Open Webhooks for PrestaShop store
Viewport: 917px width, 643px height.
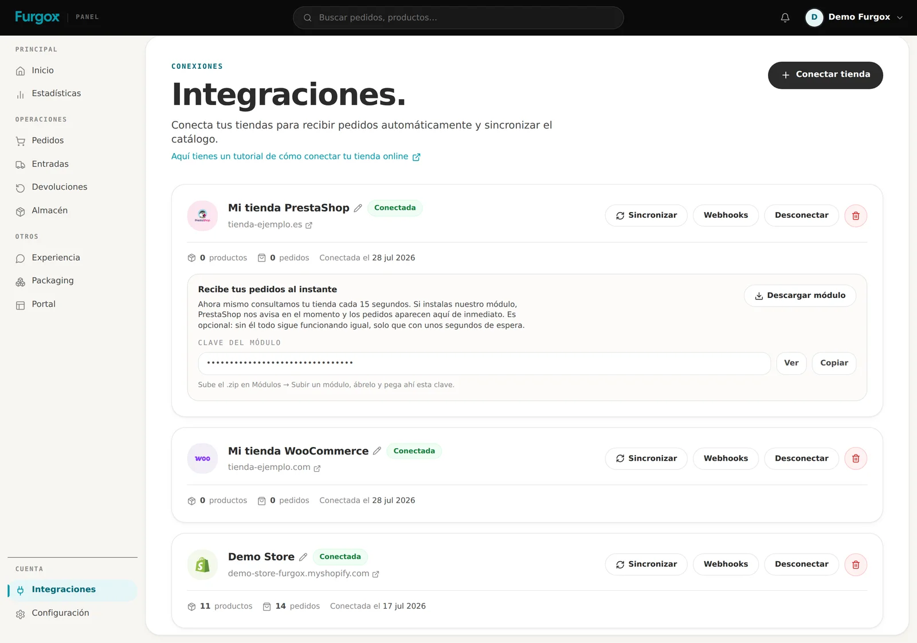tap(726, 215)
